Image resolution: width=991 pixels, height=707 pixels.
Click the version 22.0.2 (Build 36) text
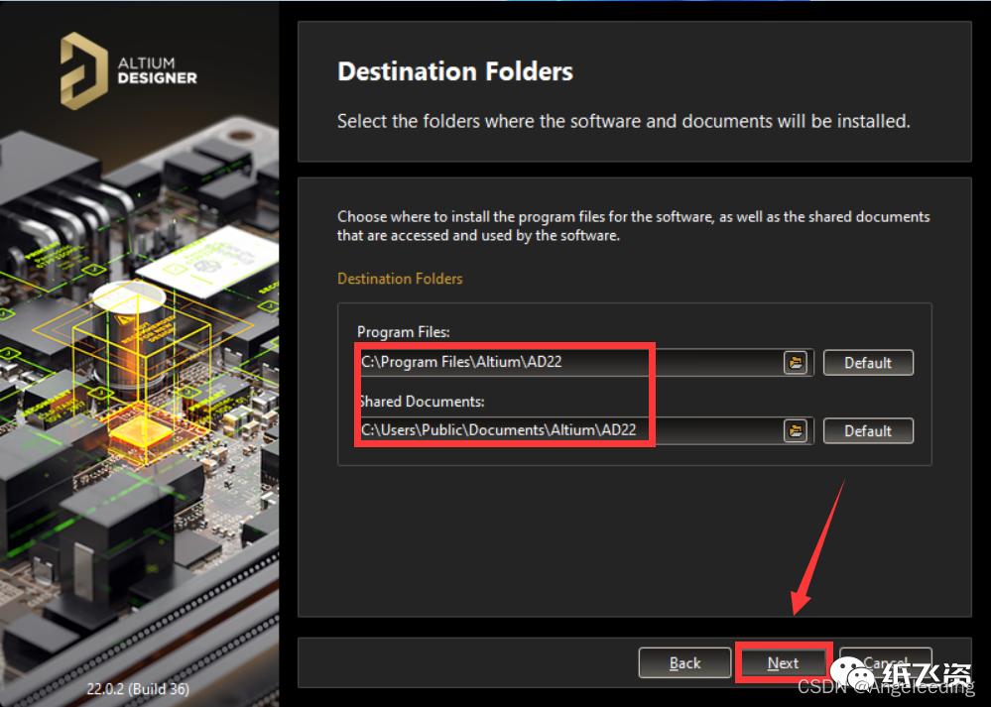click(138, 688)
